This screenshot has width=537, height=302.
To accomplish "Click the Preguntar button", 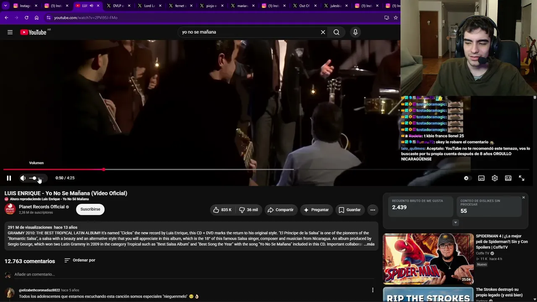I will [316, 210].
